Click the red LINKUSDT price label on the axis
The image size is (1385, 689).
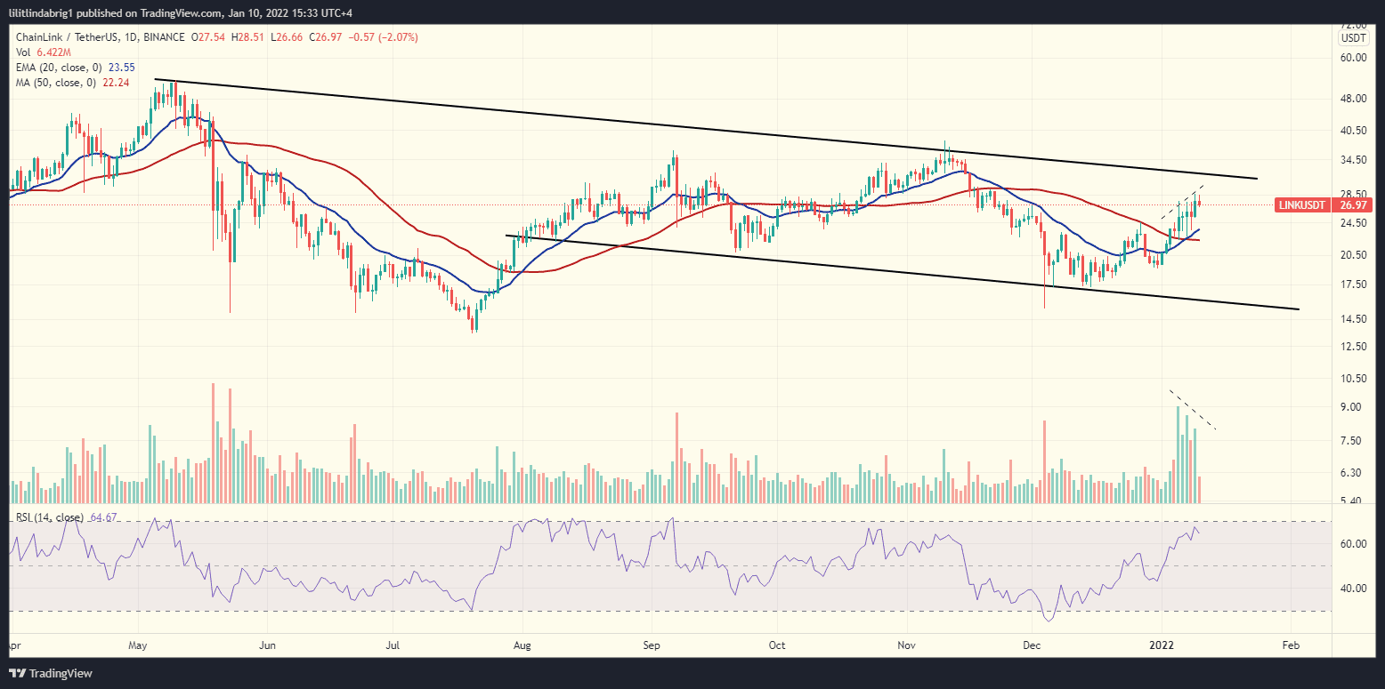1305,204
